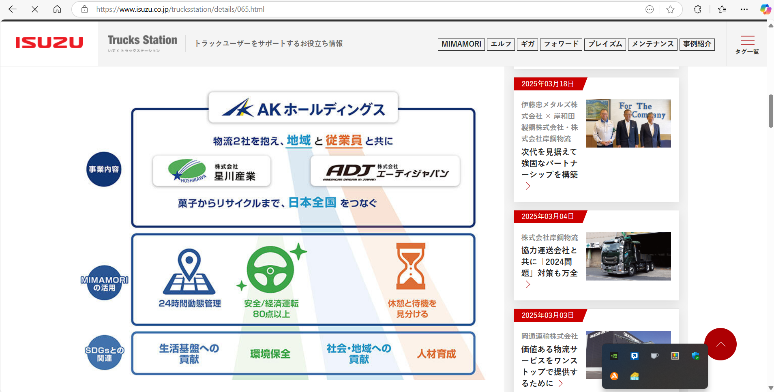The image size is (774, 392).
Task: Open Windows Security shield tray icon
Action: pos(695,356)
